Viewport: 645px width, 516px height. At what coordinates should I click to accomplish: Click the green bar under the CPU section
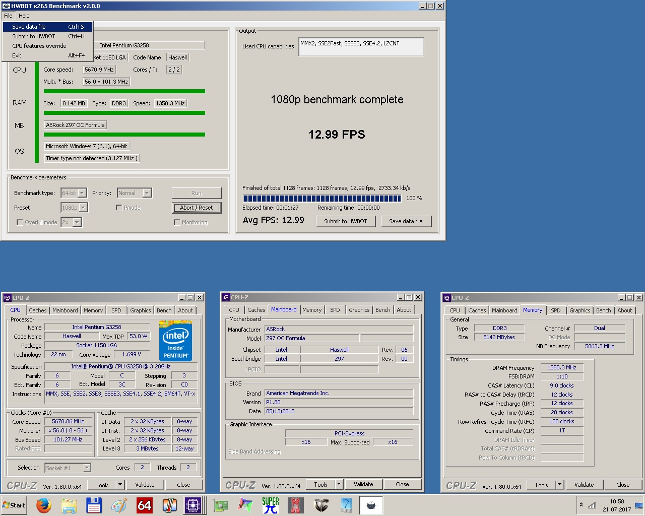(124, 91)
